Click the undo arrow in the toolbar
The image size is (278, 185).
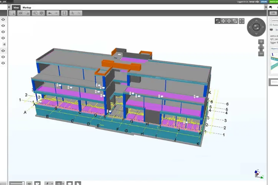[50, 13]
